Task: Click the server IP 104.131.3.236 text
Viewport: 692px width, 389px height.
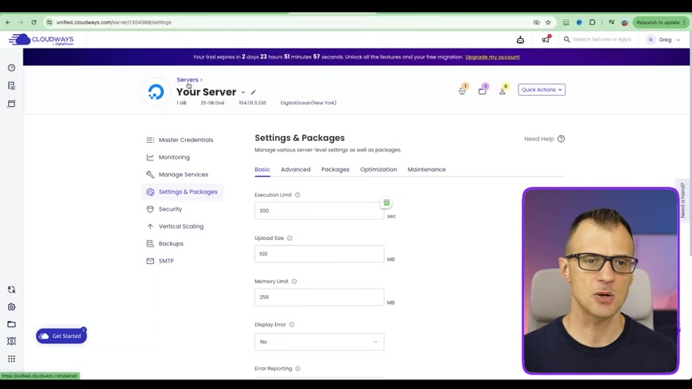Action: point(253,103)
